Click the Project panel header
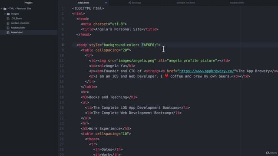 (x=28, y=3)
